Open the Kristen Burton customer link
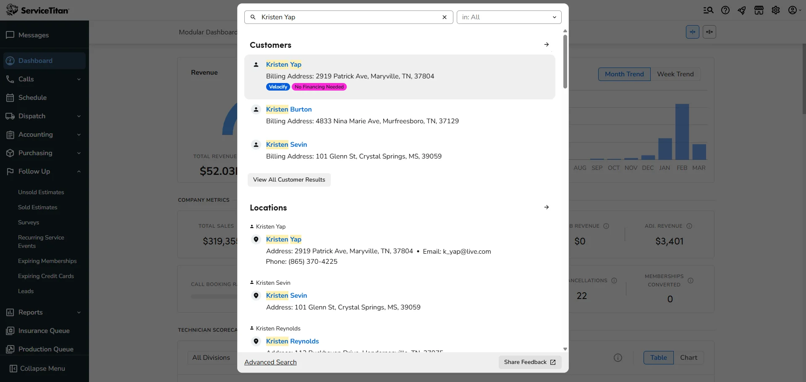 point(288,109)
